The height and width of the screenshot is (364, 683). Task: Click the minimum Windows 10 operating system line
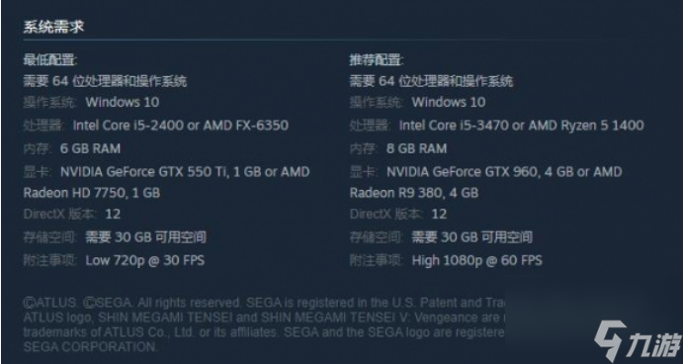pyautogui.click(x=91, y=103)
